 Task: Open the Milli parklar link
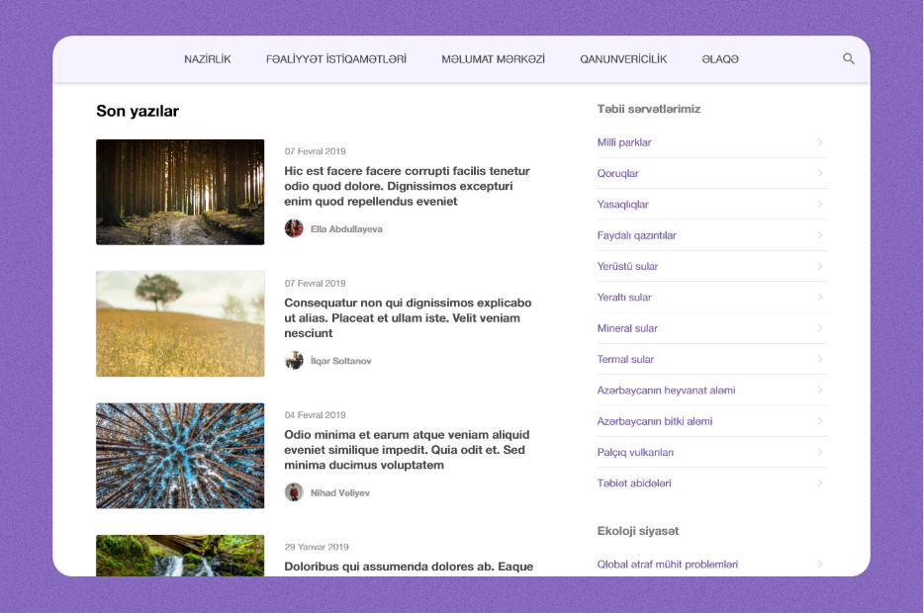click(624, 142)
